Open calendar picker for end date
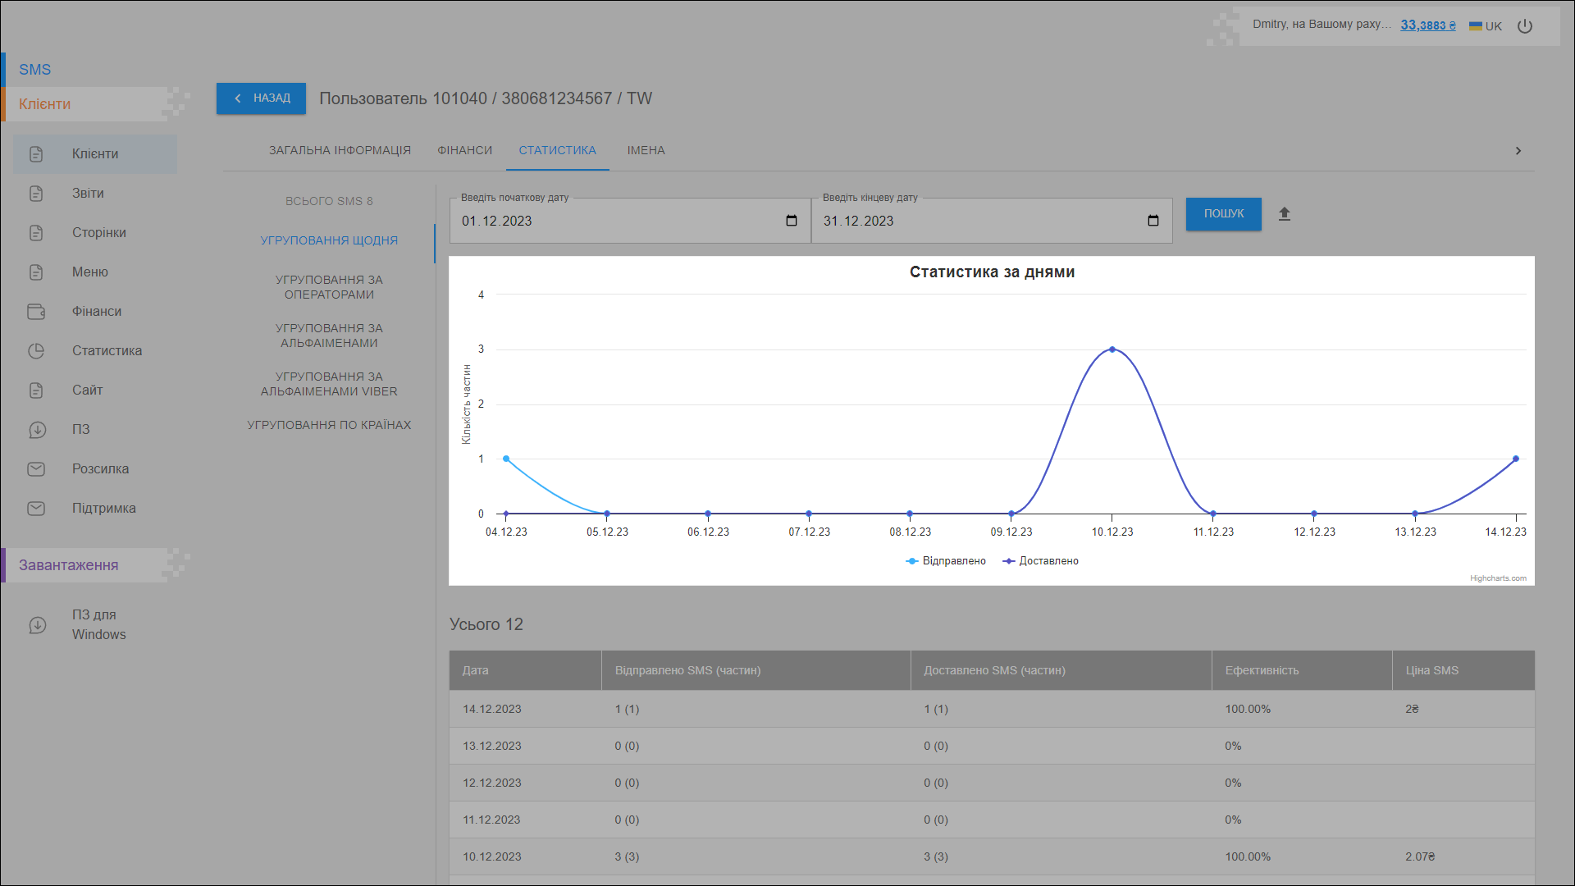Viewport: 1575px width, 886px height. click(1153, 221)
